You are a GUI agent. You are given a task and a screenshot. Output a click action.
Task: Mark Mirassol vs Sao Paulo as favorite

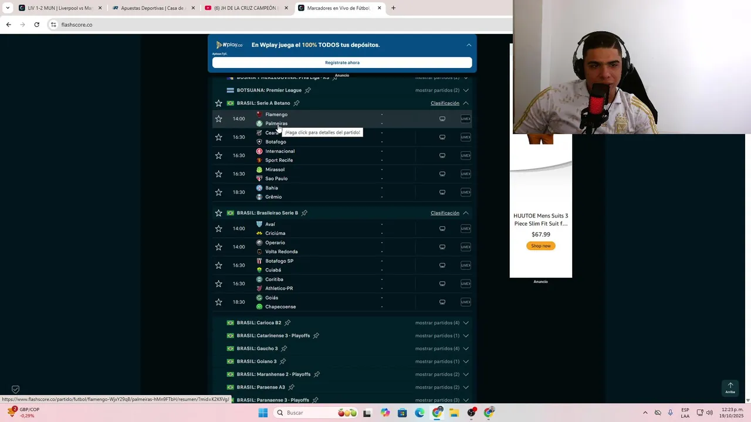pos(218,174)
